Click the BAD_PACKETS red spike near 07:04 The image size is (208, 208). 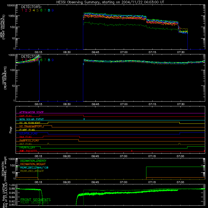pos(132,151)
